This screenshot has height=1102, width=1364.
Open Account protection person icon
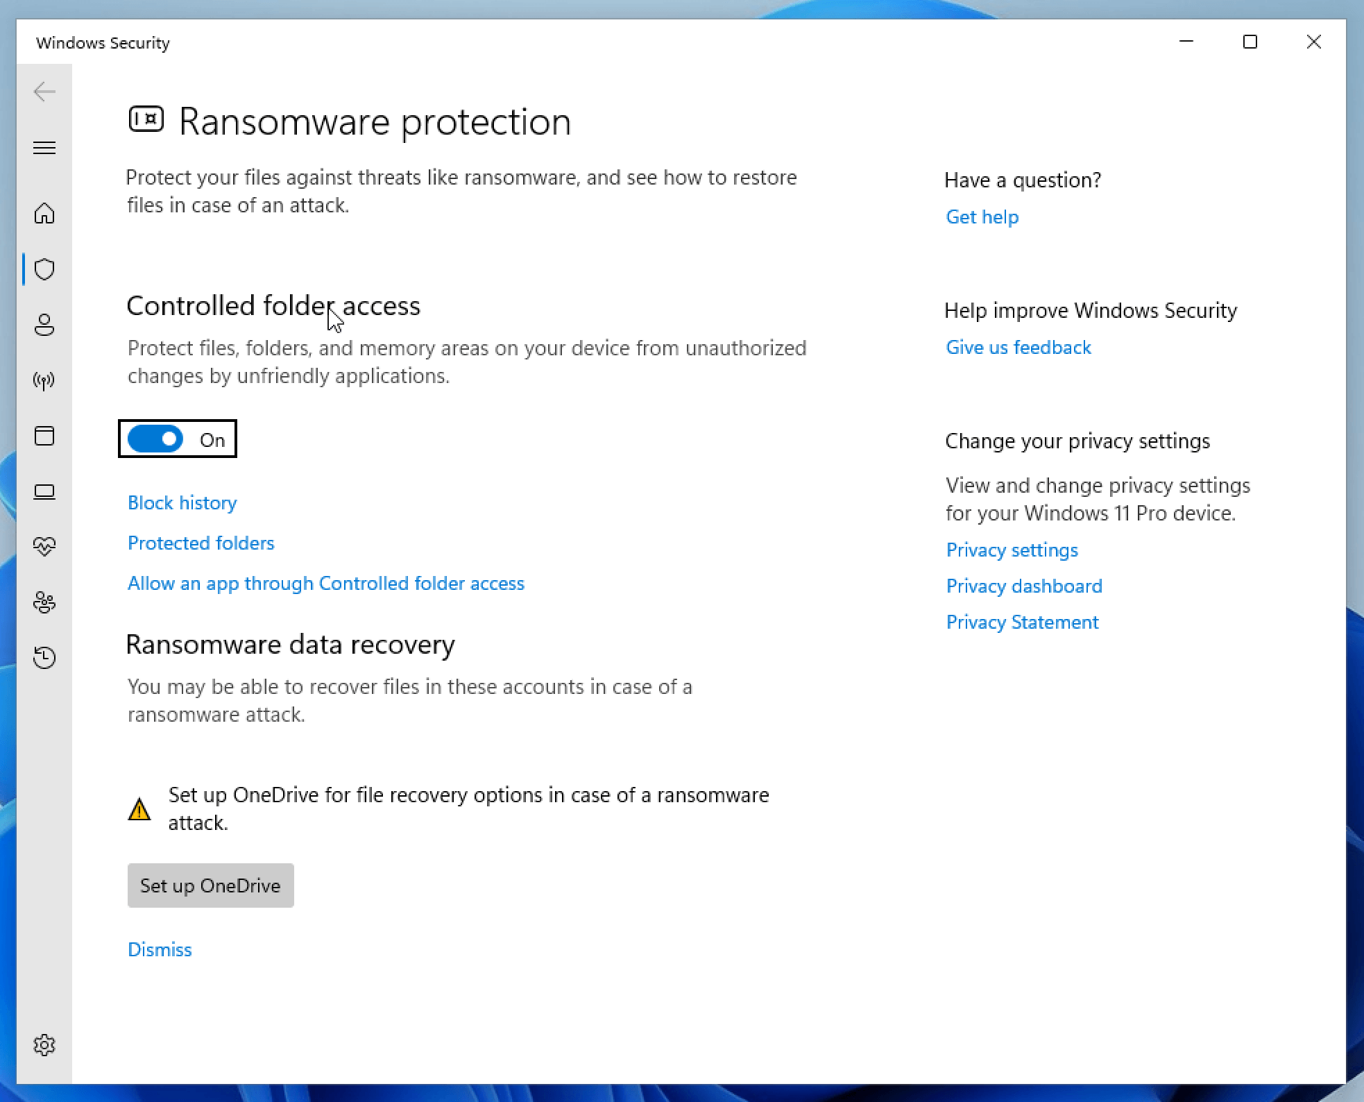click(44, 325)
